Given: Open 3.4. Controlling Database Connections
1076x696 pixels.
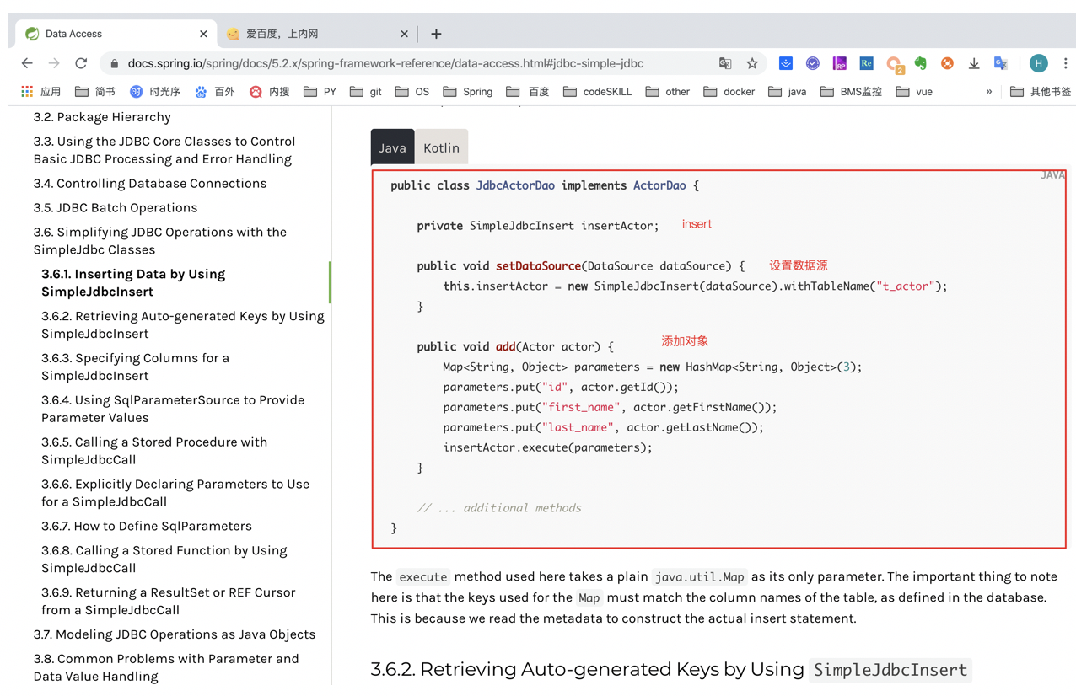Looking at the screenshot, I should click(150, 183).
